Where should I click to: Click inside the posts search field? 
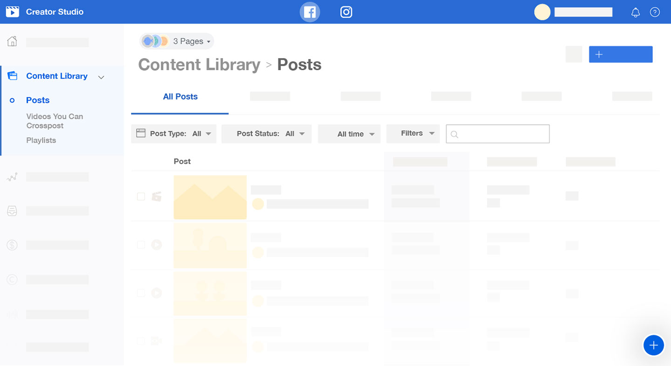tap(497, 134)
